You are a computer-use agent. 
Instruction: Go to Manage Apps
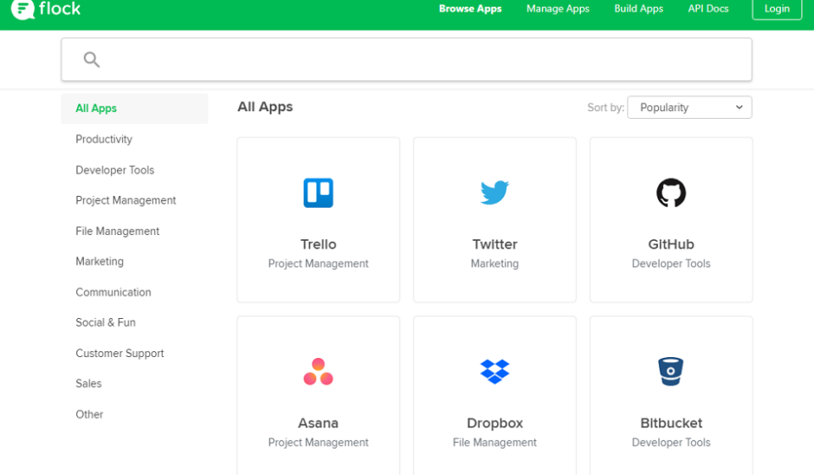click(x=558, y=8)
